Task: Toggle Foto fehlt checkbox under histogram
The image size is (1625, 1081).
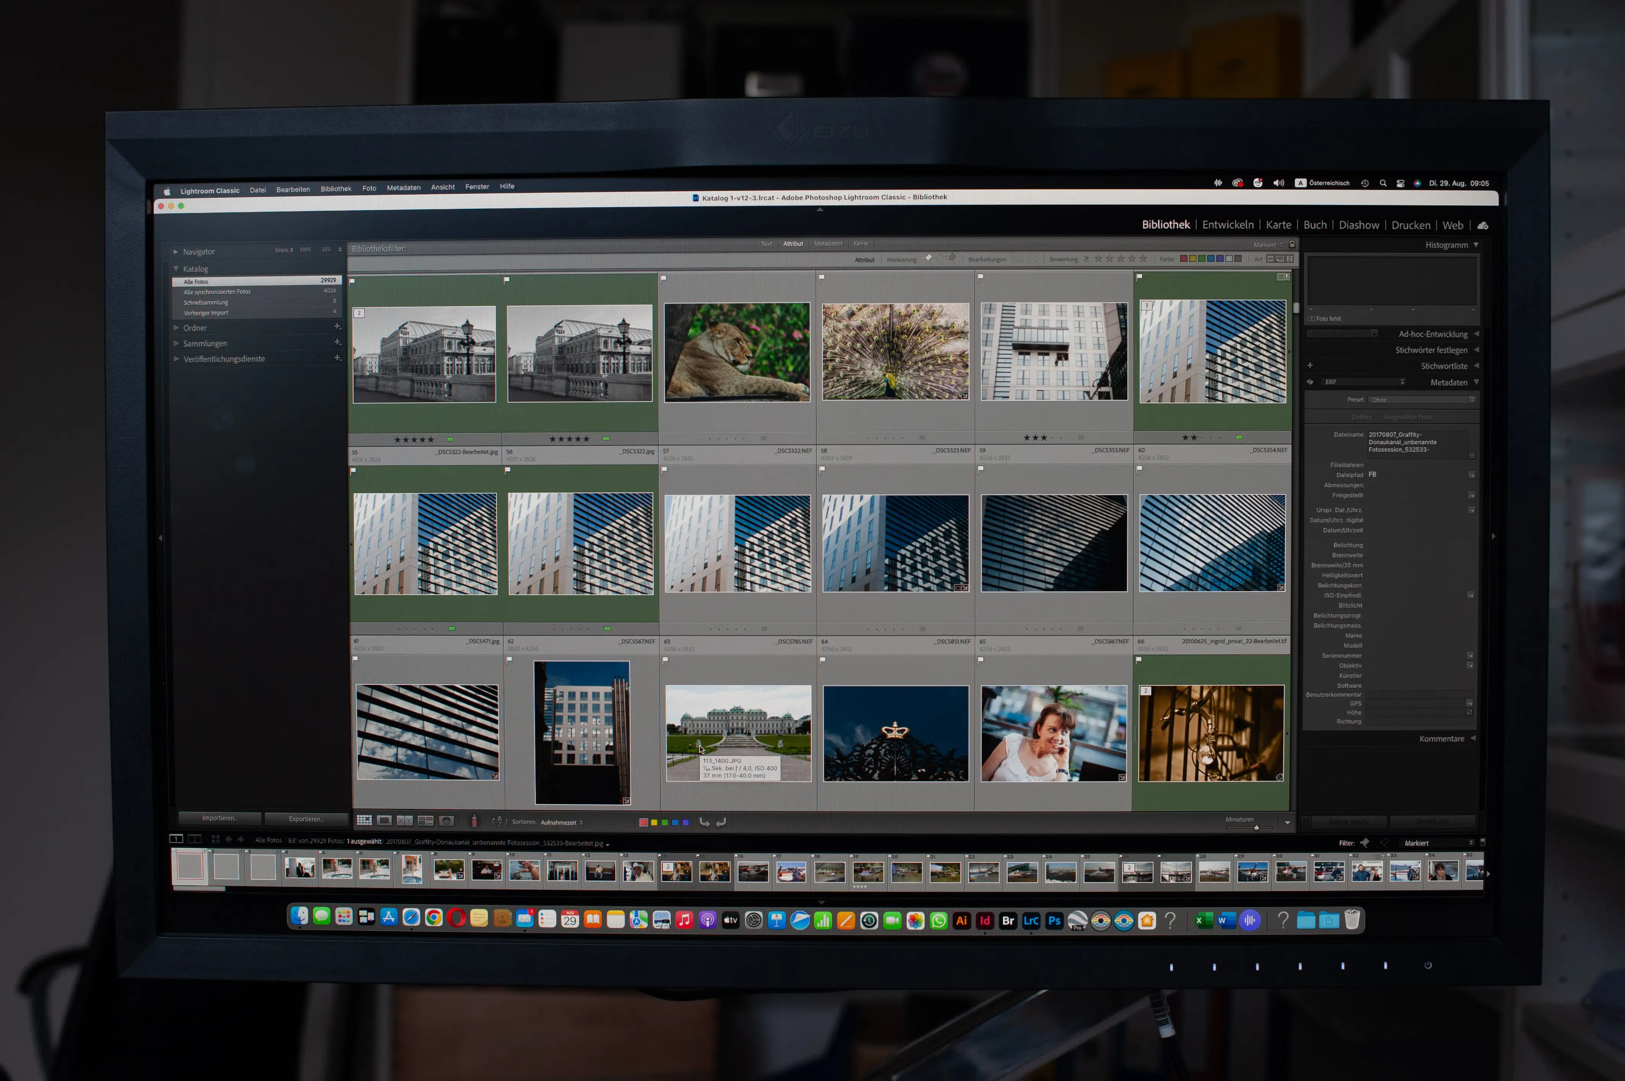Action: (1311, 318)
